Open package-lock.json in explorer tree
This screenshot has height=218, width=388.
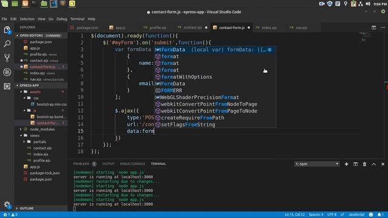(x=42, y=173)
